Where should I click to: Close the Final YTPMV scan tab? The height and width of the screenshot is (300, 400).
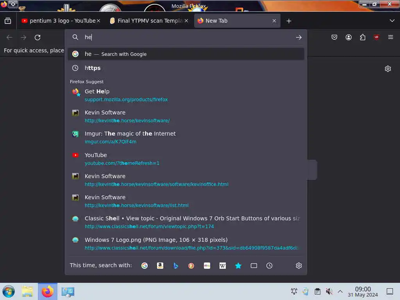click(x=186, y=21)
